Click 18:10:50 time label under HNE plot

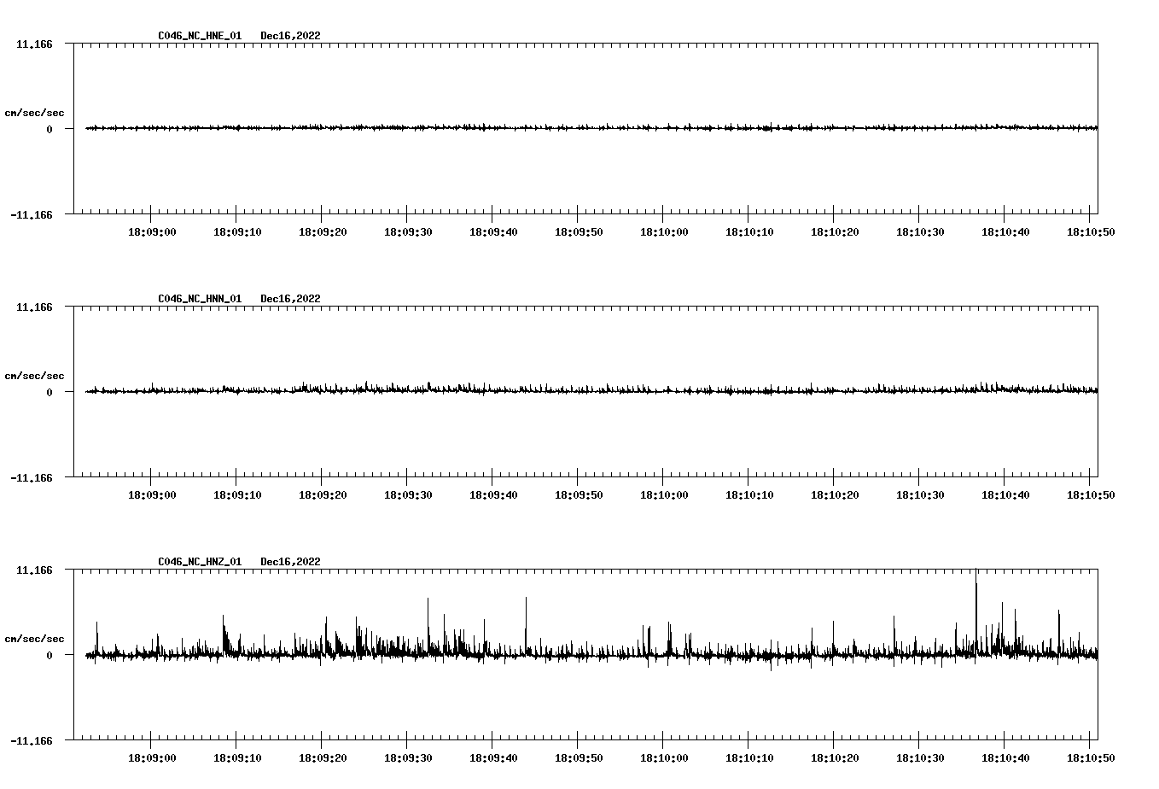coord(1091,231)
